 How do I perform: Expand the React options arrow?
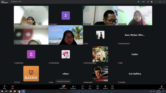point(92,86)
